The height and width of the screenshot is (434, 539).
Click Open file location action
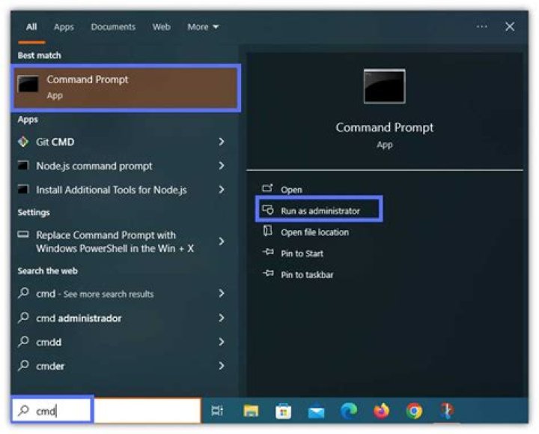[314, 232]
